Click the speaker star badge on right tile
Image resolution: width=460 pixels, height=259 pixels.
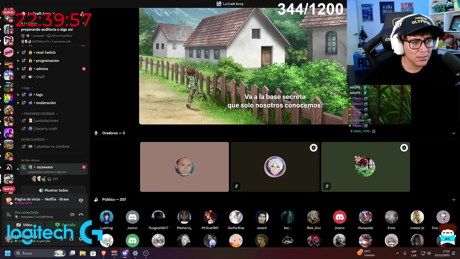tap(404, 148)
